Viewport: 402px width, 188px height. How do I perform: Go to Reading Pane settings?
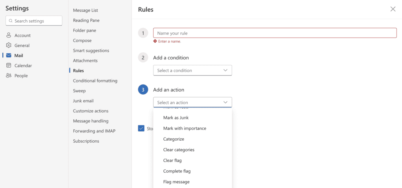click(x=86, y=20)
